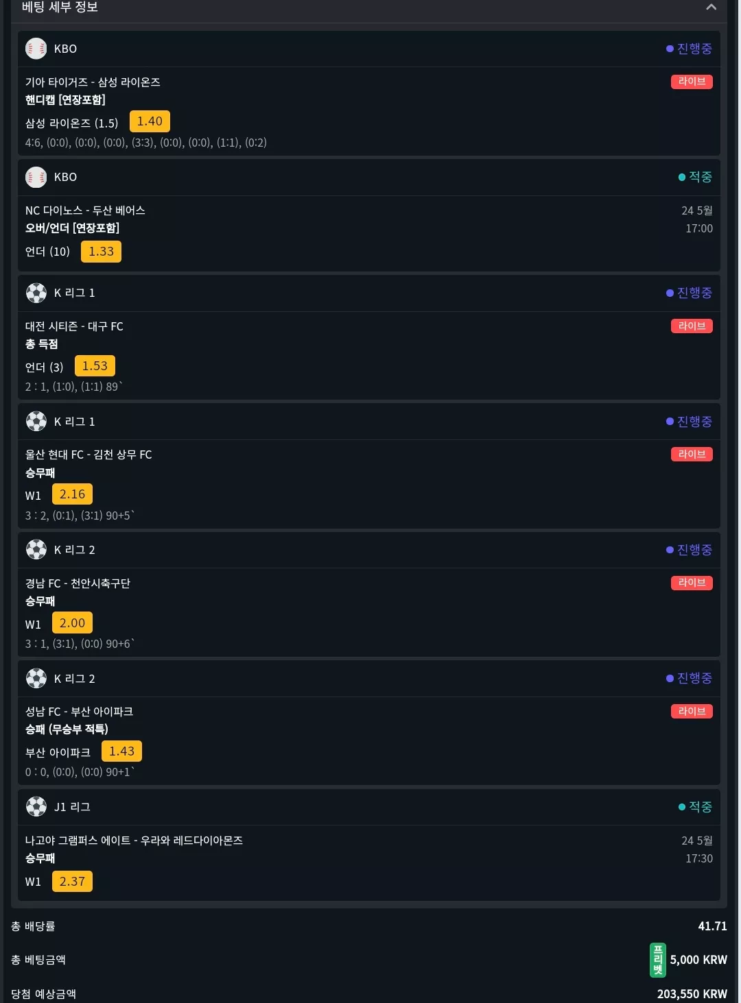This screenshot has height=1003, width=741.
Task: Click the soccer ball icon for 울산 현대 match
Action: (x=36, y=421)
